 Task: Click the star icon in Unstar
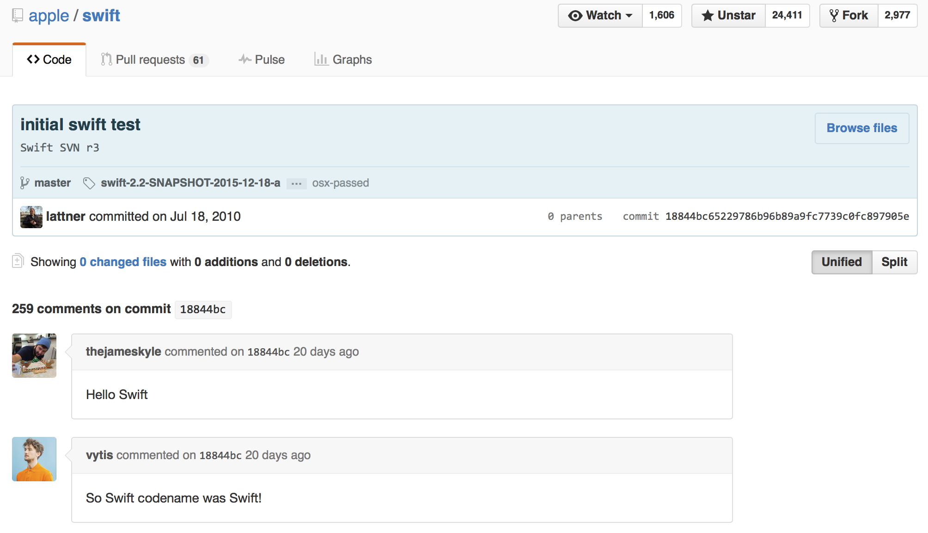707,16
